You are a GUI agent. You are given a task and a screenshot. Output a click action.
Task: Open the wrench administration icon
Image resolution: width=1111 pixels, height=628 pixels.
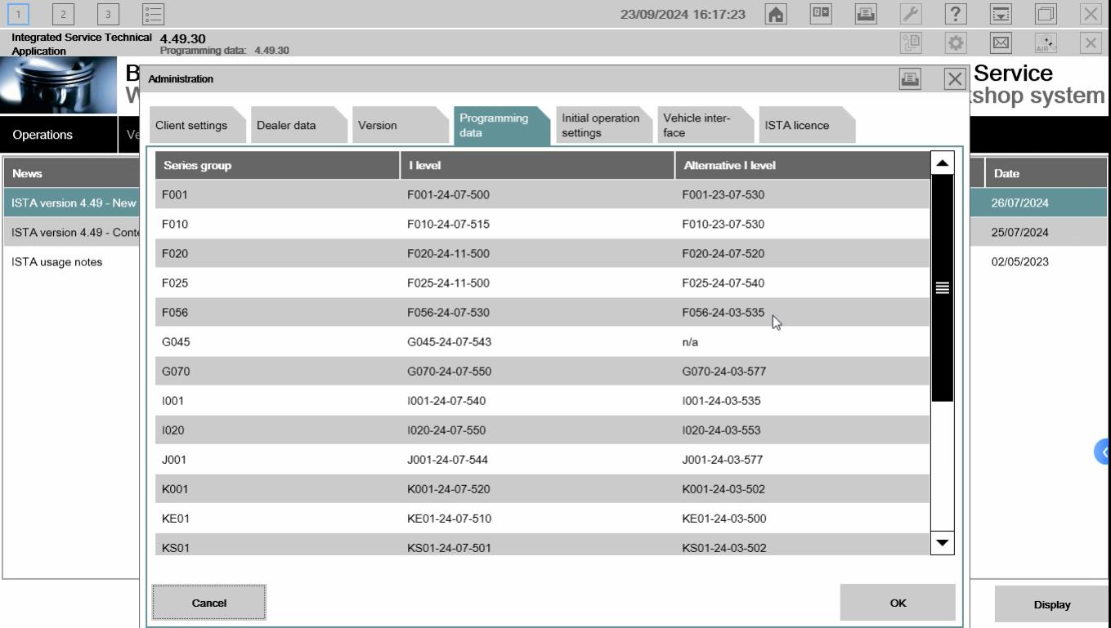click(911, 14)
